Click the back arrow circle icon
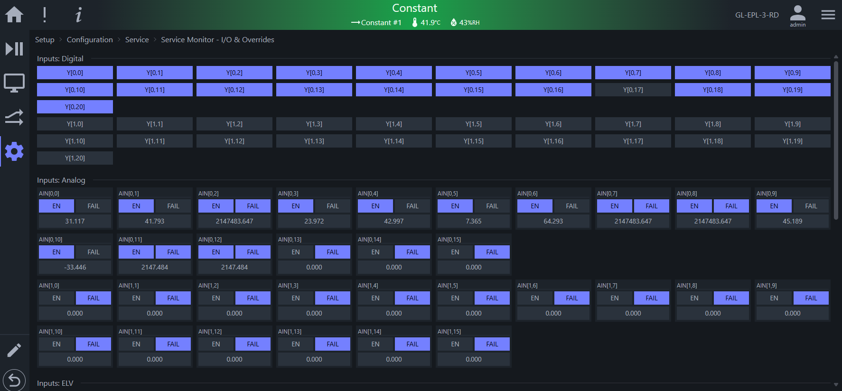842x391 pixels. [14, 380]
